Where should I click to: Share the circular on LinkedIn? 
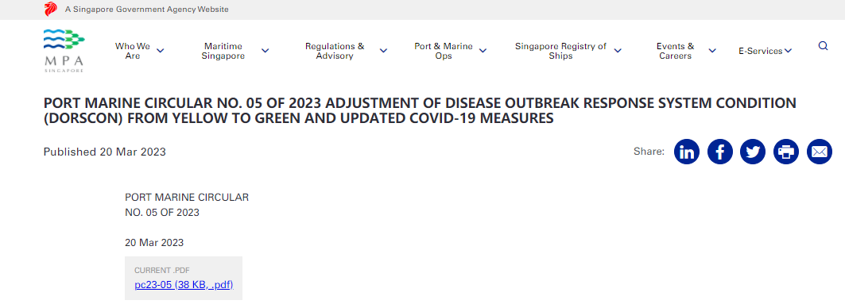pos(687,152)
